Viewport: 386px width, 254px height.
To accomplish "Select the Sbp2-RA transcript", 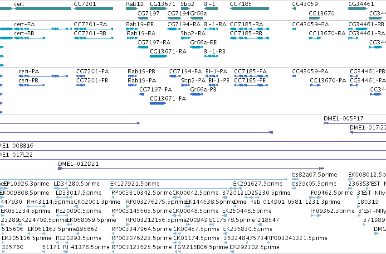I will [186, 38].
